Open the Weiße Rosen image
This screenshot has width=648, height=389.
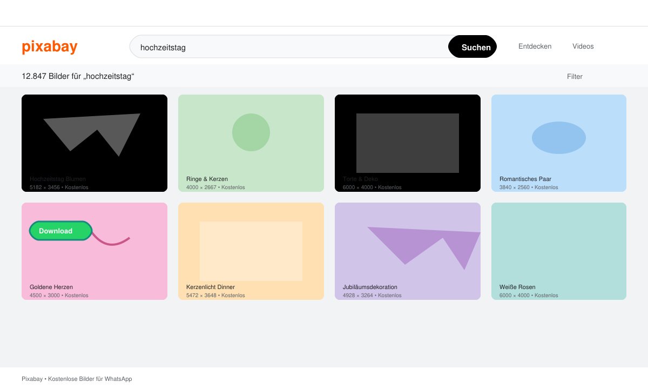pos(559,251)
